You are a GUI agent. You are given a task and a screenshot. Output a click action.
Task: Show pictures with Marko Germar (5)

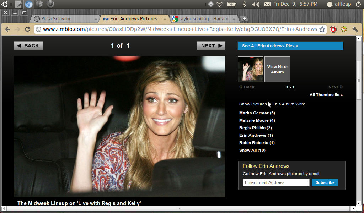tap(257, 113)
